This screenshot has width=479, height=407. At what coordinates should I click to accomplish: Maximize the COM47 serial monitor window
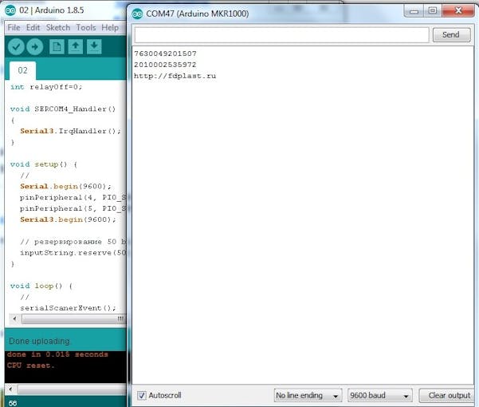(x=433, y=11)
